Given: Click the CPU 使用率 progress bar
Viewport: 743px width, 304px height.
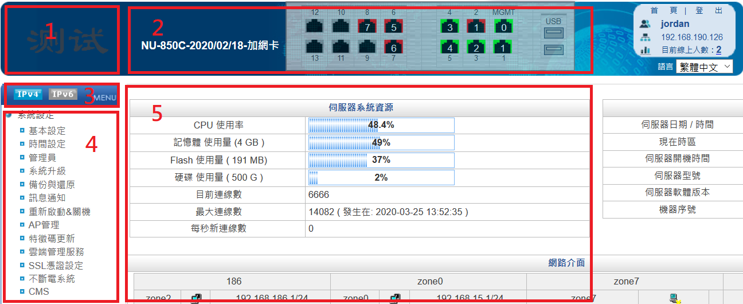Looking at the screenshot, I should (381, 125).
